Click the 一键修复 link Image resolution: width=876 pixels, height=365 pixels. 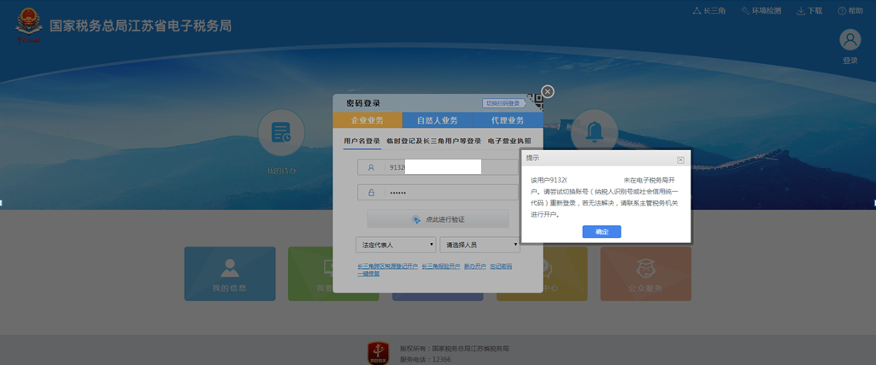point(368,274)
